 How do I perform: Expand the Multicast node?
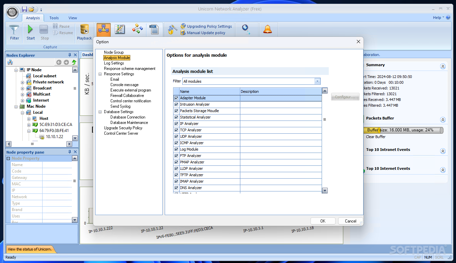click(22, 94)
